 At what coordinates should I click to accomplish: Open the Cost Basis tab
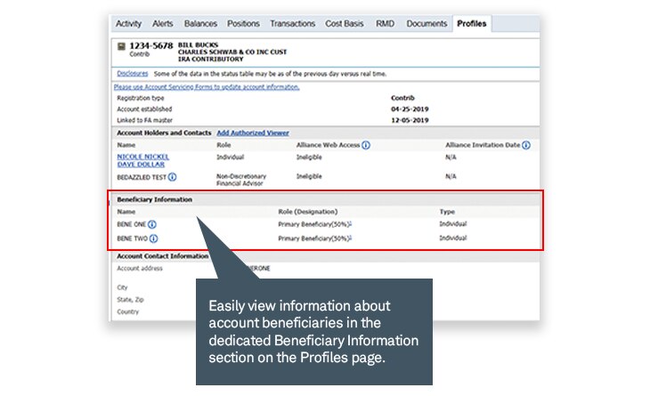point(344,24)
